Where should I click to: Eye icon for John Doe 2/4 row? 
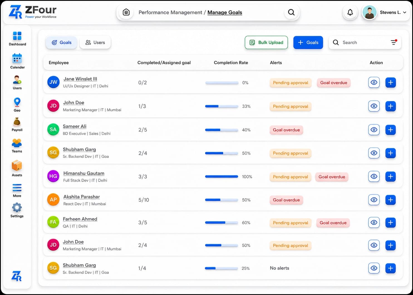pos(374,245)
